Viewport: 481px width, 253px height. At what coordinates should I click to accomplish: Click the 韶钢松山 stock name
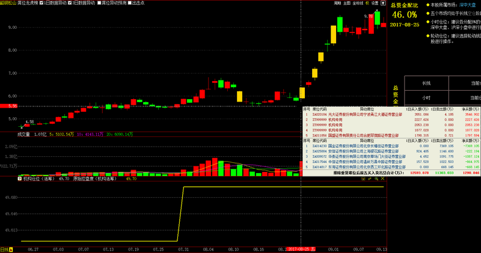(x=8, y=3)
